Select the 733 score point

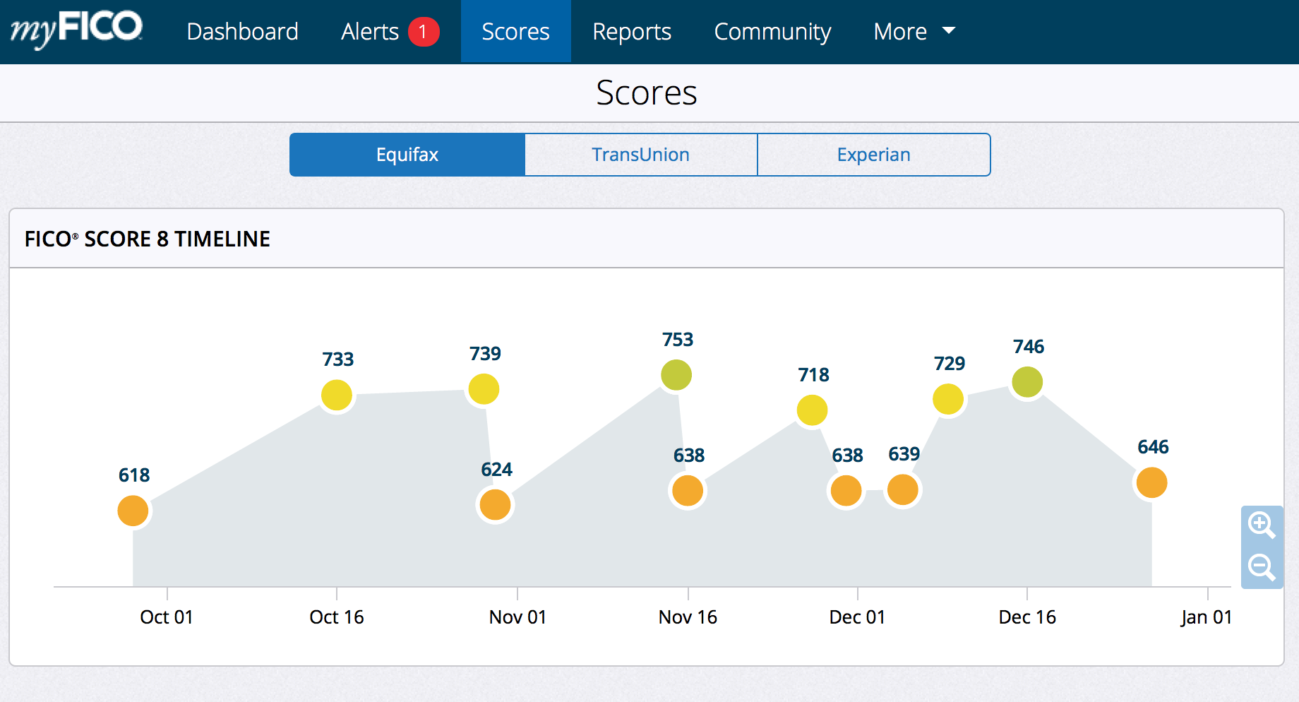pos(337,395)
